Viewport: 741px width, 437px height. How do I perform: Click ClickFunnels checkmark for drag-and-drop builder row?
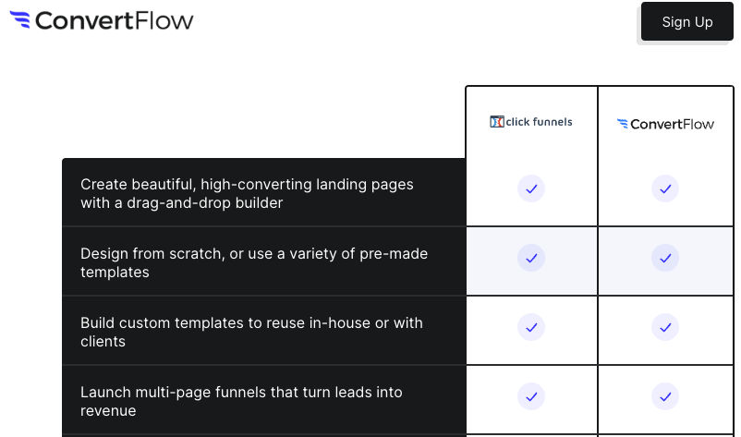click(531, 188)
